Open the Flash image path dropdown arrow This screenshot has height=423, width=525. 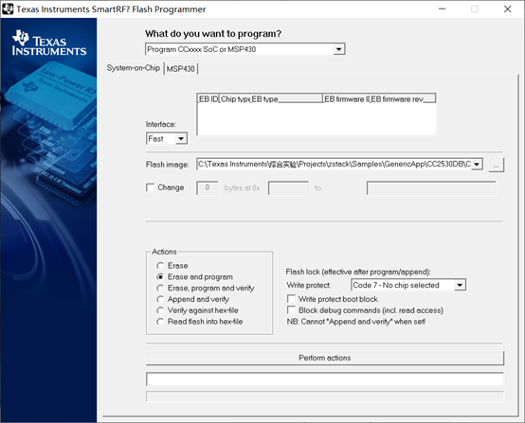[x=477, y=164]
